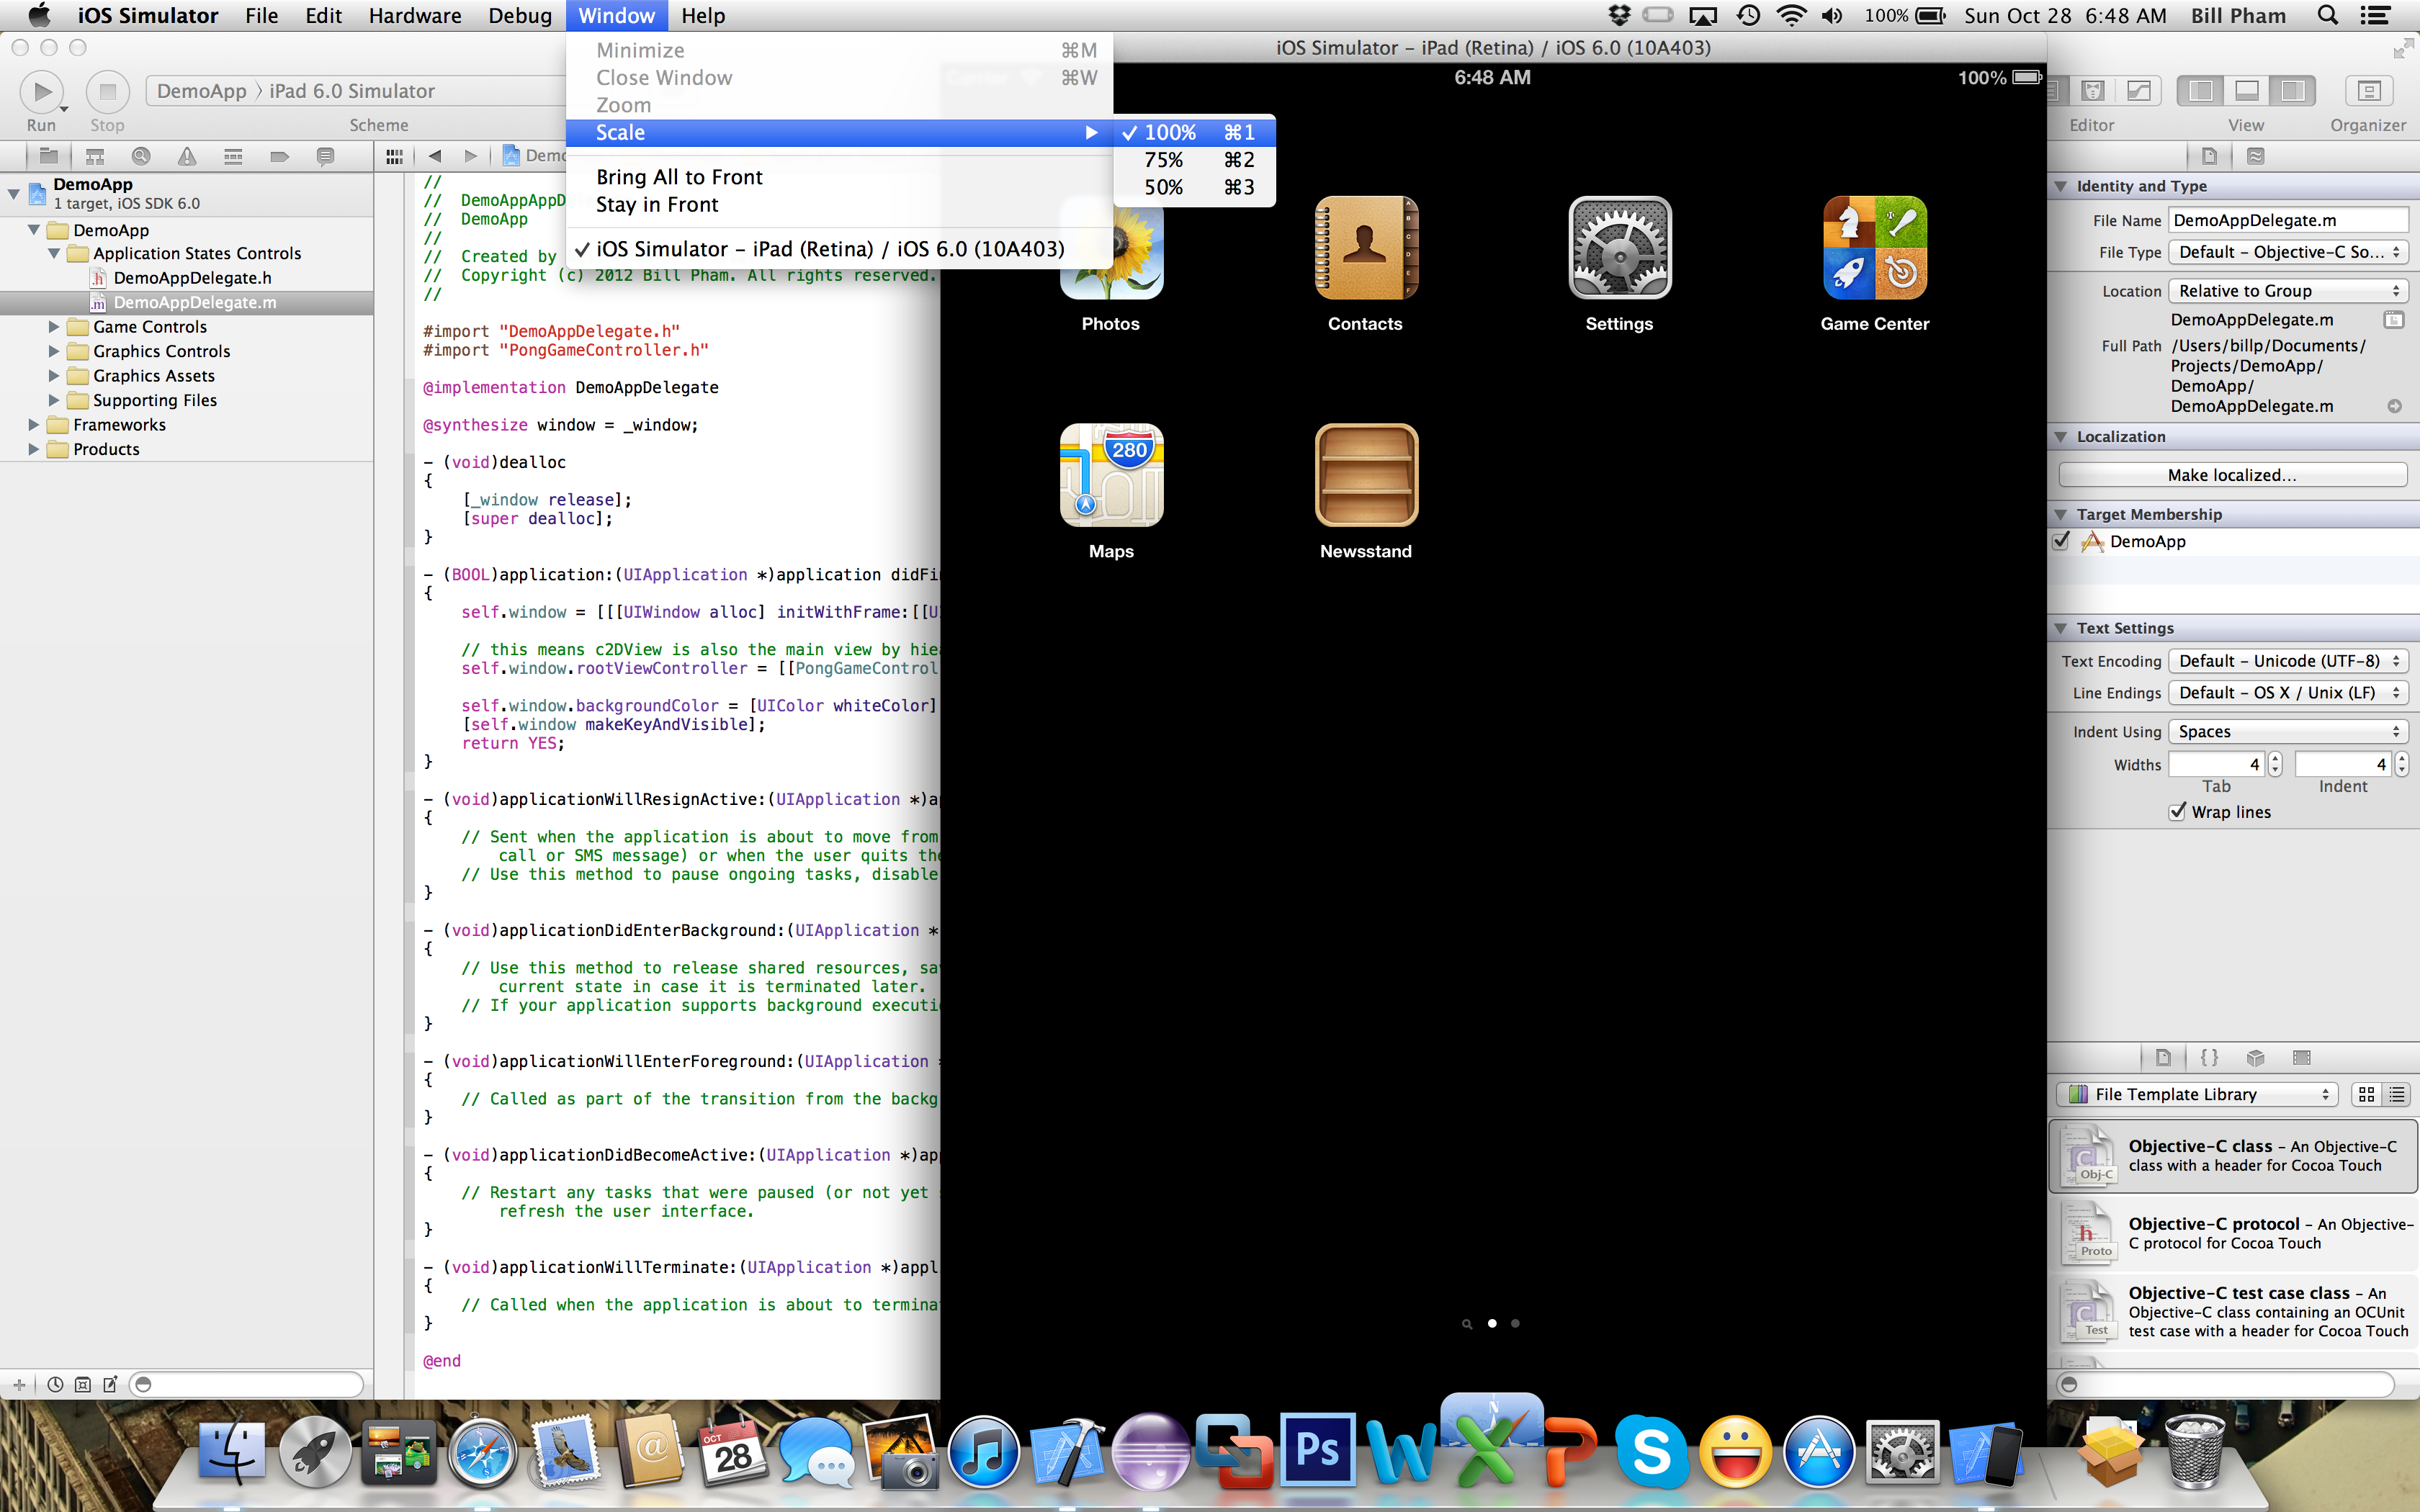
Task: Open Photoshop from the Dock
Action: coord(1317,1449)
